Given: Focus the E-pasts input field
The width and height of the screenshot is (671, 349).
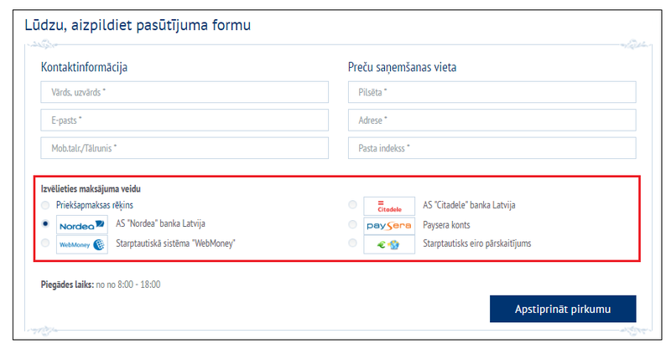Looking at the screenshot, I should [185, 121].
